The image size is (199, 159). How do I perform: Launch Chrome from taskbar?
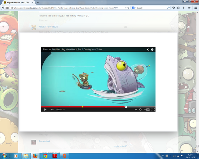tap(45, 156)
